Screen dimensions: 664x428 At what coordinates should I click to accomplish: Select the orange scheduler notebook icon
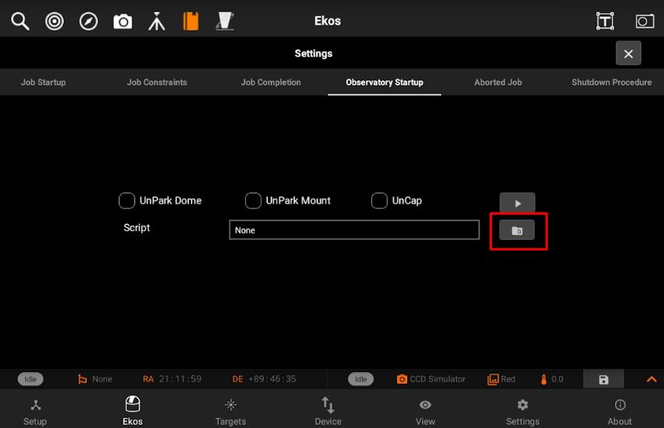point(191,21)
